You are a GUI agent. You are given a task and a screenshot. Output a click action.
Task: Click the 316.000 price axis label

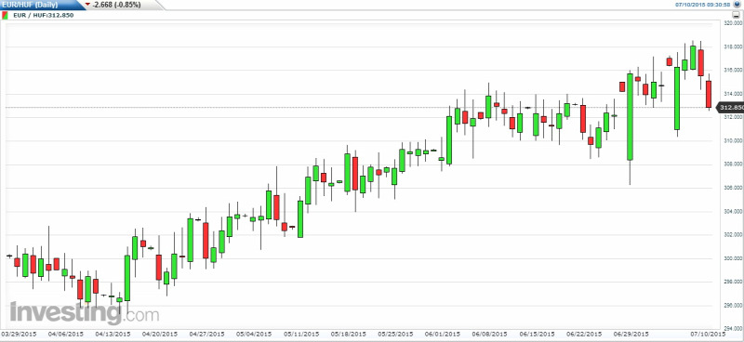[x=734, y=71]
